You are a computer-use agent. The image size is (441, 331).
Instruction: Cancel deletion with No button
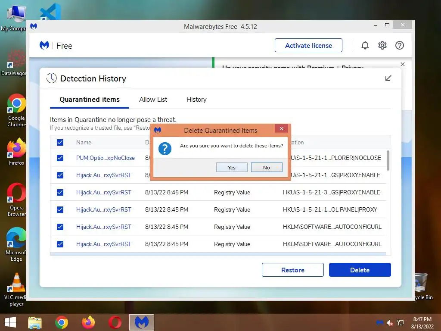tap(267, 168)
